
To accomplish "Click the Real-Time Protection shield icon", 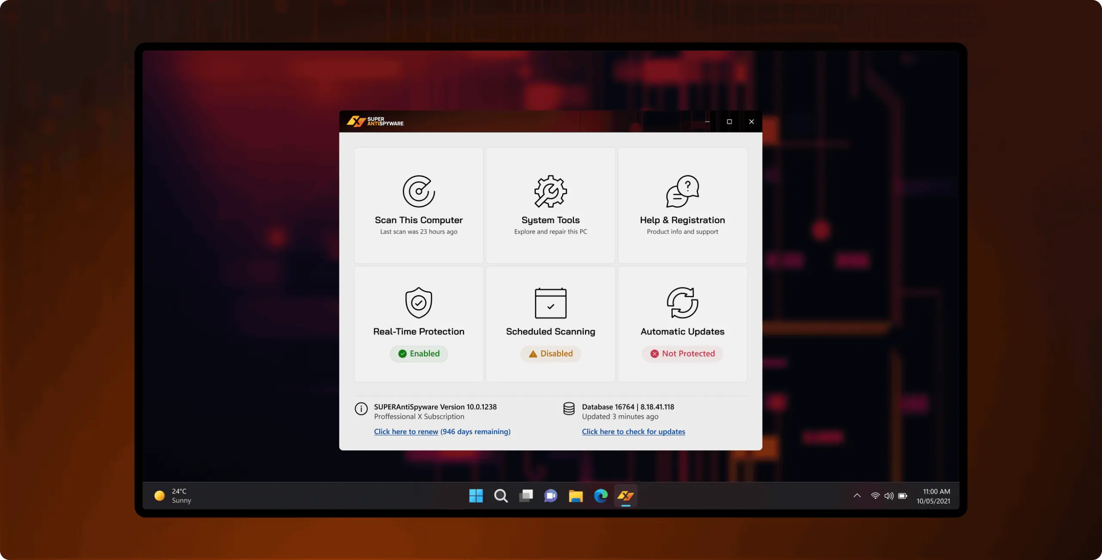I will coord(418,303).
